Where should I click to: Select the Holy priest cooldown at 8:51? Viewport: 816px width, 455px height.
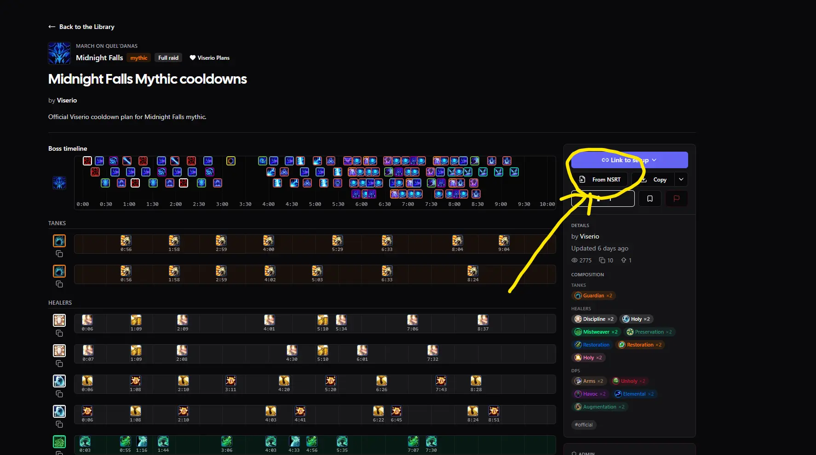(x=494, y=411)
